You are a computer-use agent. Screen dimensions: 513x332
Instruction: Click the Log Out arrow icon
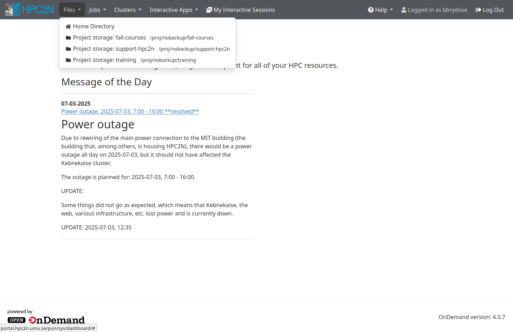point(478,10)
